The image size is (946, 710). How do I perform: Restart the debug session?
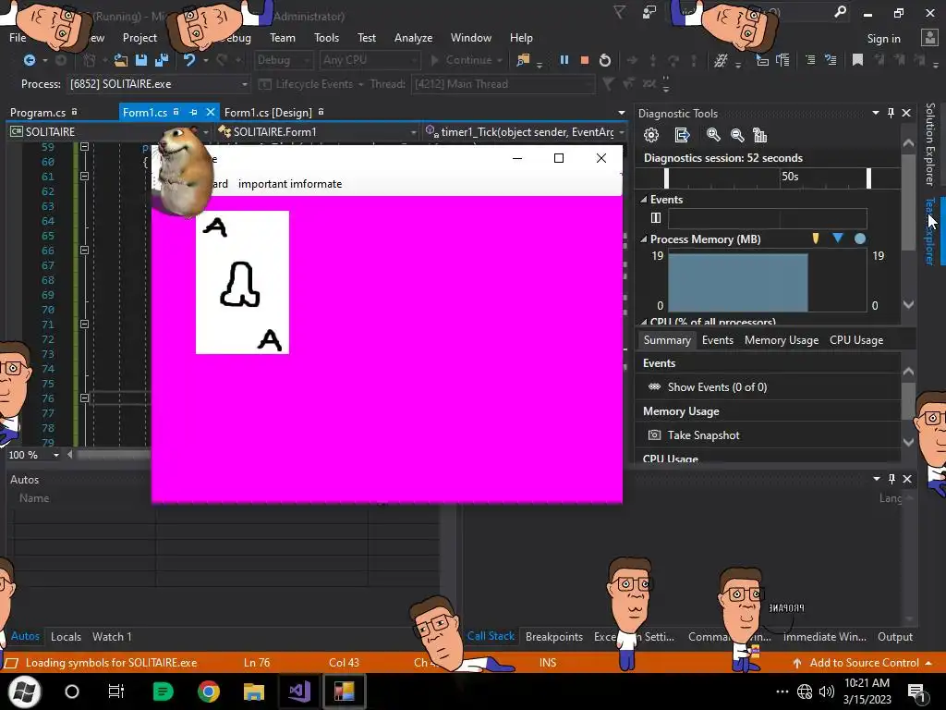click(604, 60)
